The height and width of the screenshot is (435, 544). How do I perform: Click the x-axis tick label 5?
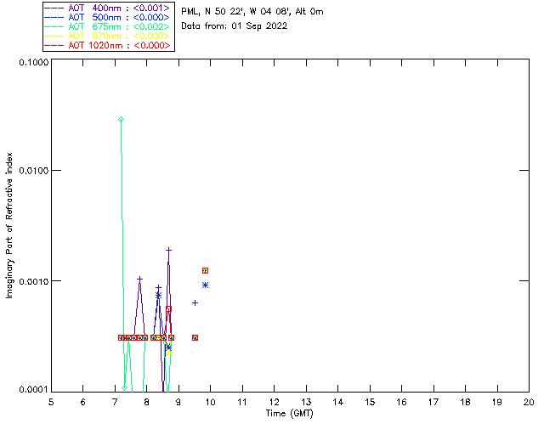click(51, 402)
